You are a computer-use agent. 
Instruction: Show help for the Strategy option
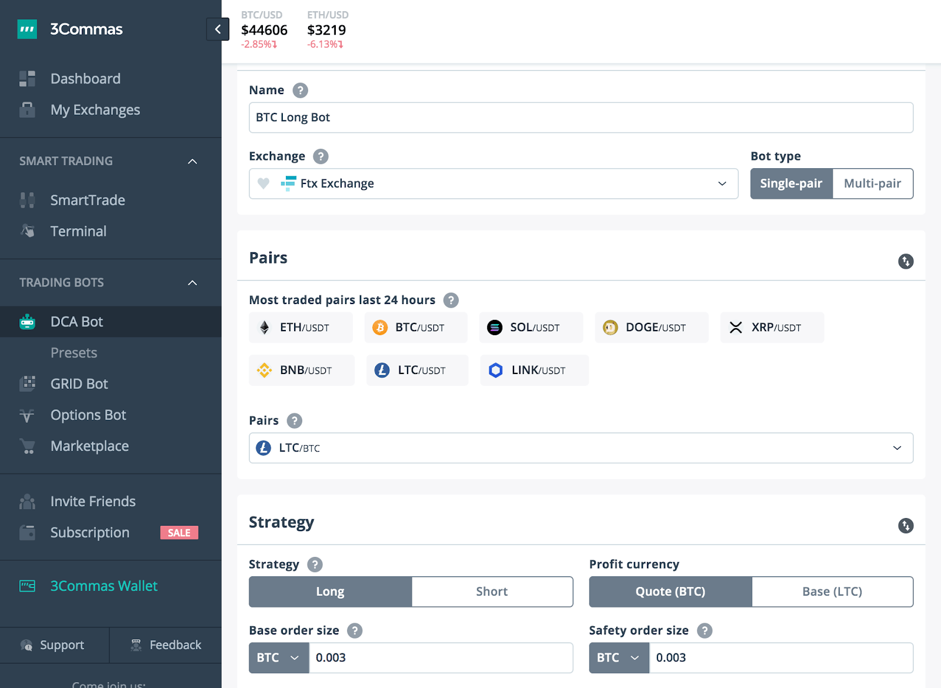pos(315,565)
